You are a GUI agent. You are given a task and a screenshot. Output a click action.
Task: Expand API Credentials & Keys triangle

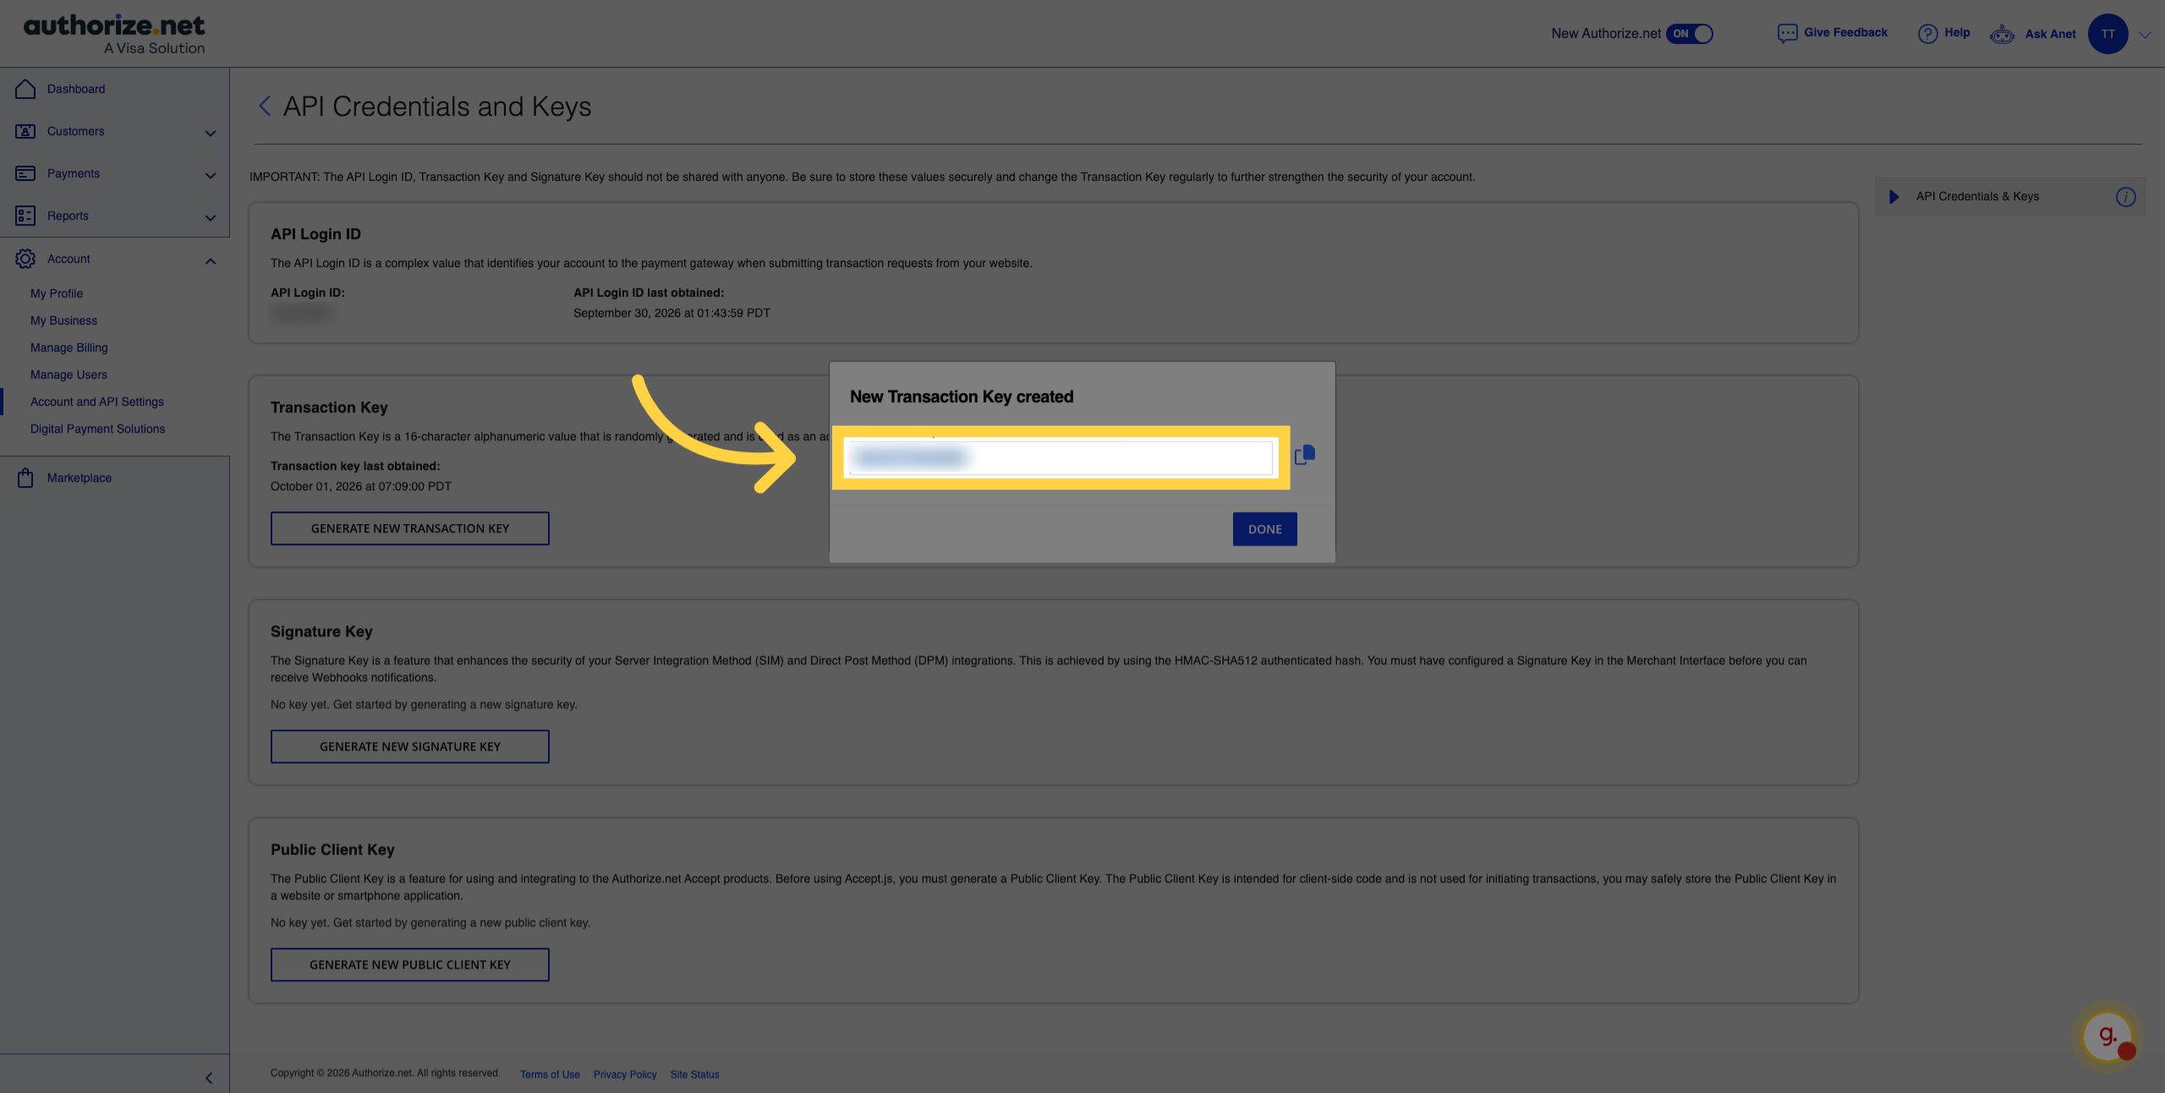point(1894,197)
